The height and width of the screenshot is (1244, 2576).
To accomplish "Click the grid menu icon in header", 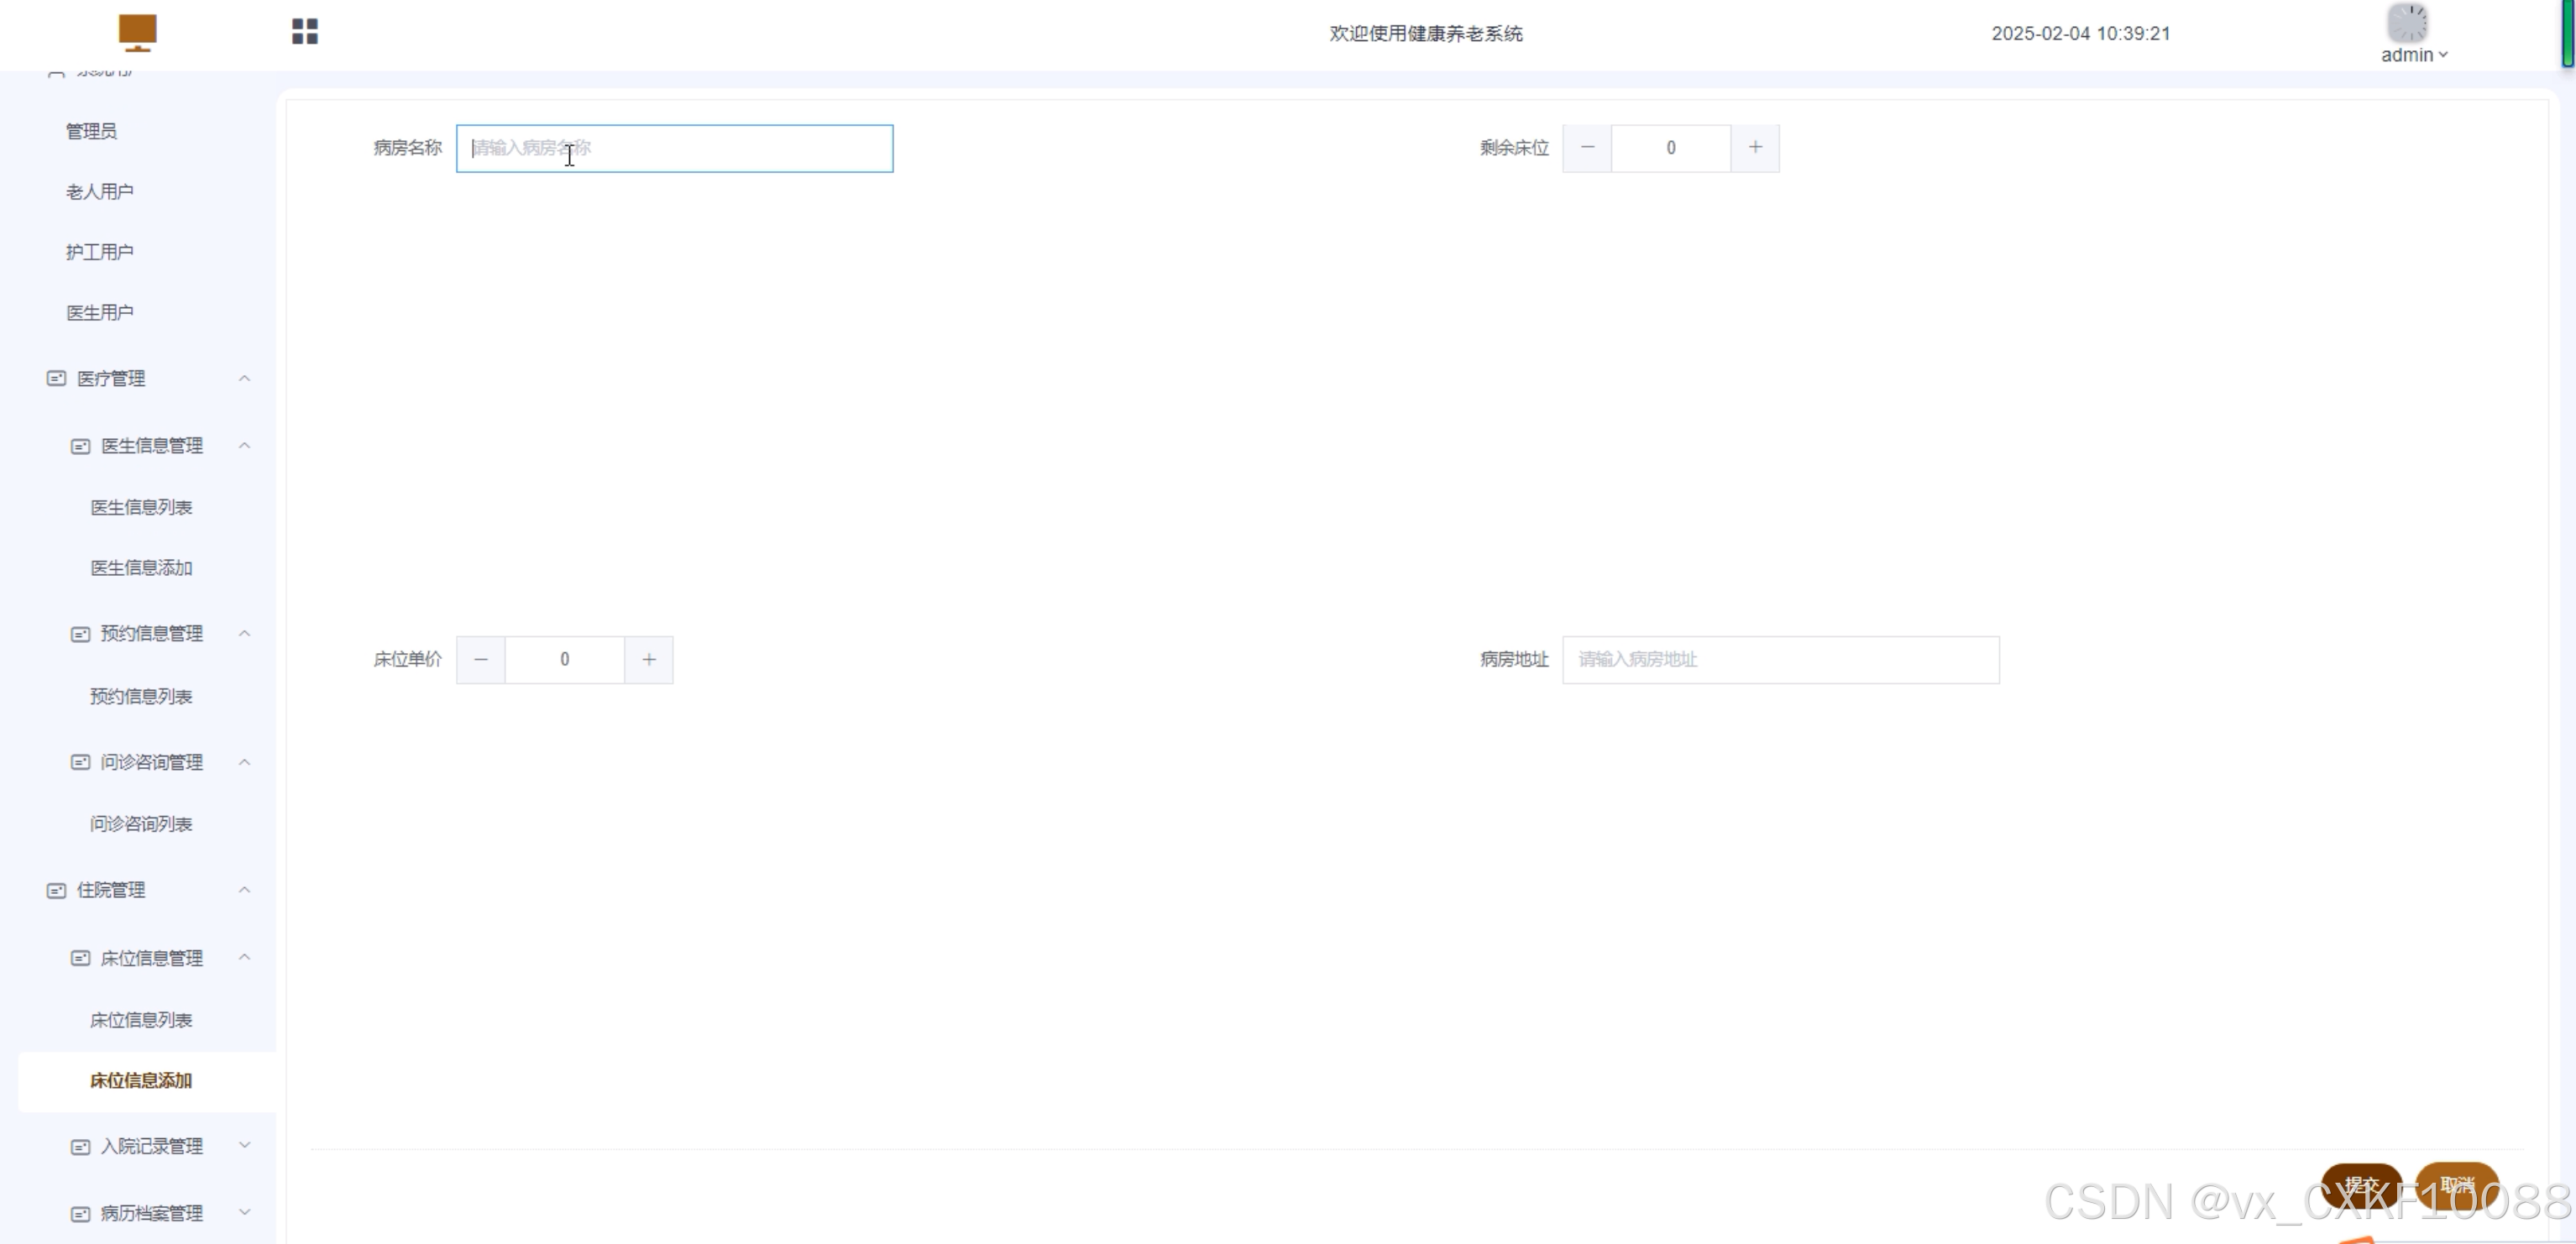I will 305,32.
